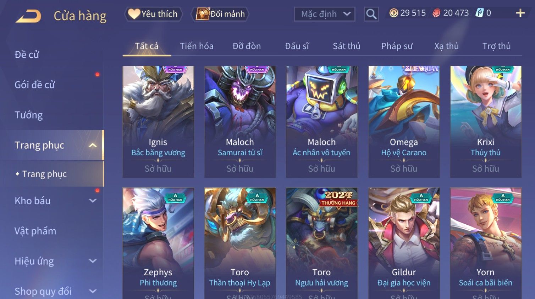Click the gold coin balance icon

coord(393,13)
